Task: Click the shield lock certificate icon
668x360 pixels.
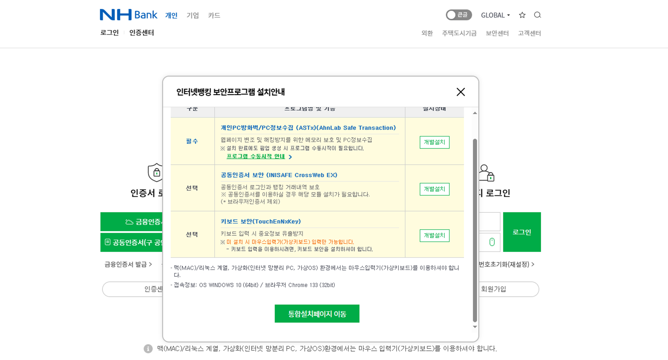Action: click(x=155, y=172)
